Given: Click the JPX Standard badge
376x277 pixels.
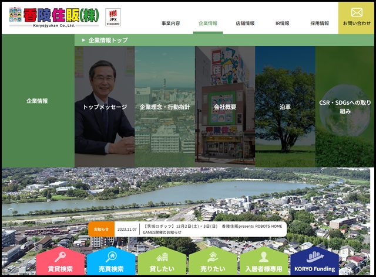Looking at the screenshot, I should pos(113,17).
